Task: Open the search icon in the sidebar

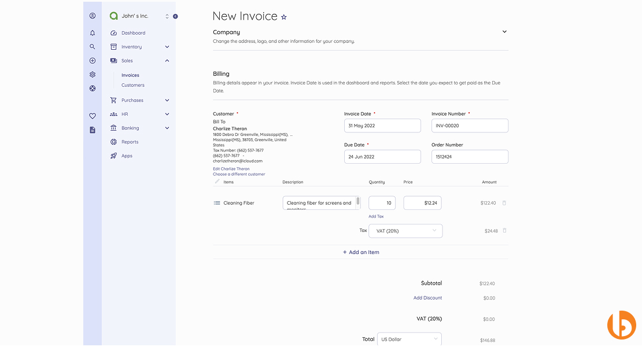Action: 93,47
